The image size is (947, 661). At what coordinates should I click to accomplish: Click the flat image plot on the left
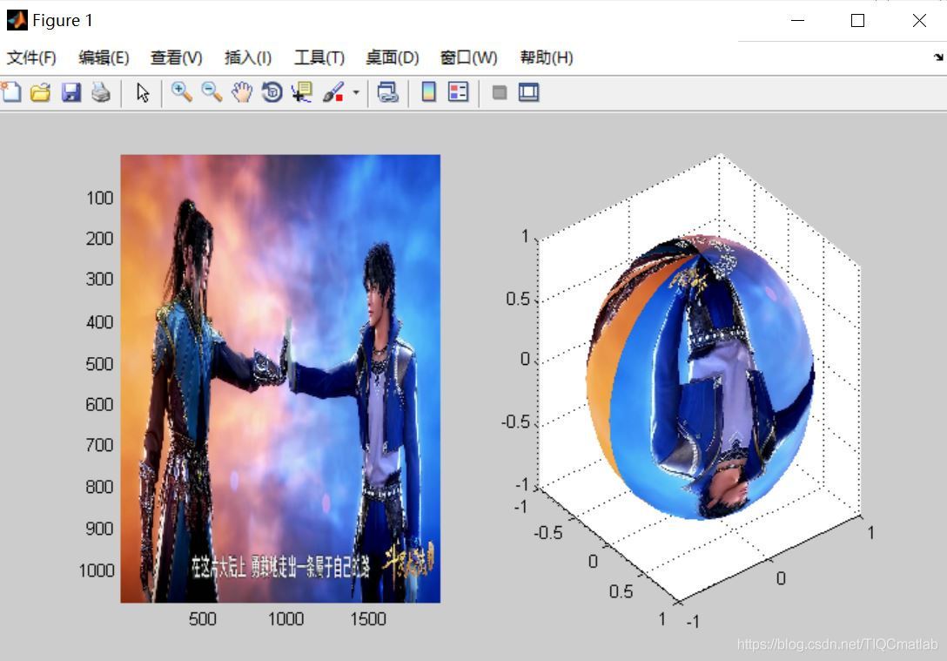tap(280, 378)
